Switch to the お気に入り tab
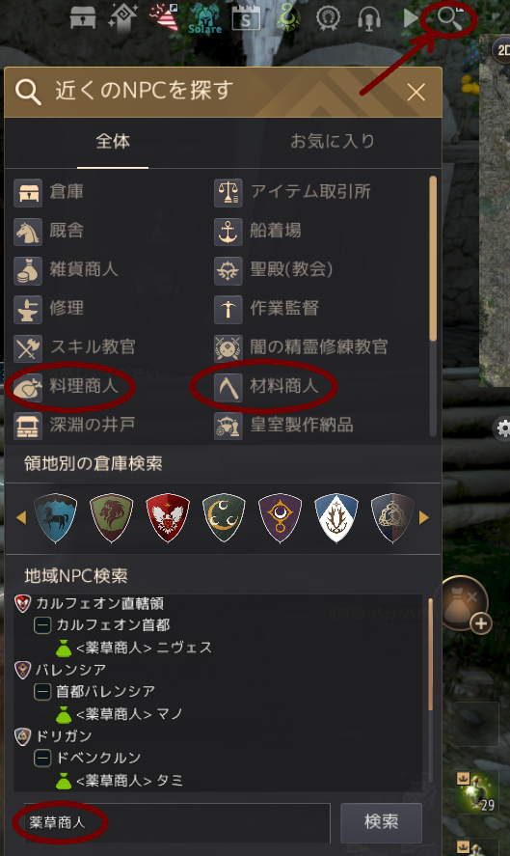Image resolution: width=510 pixels, height=856 pixels. coord(333,142)
